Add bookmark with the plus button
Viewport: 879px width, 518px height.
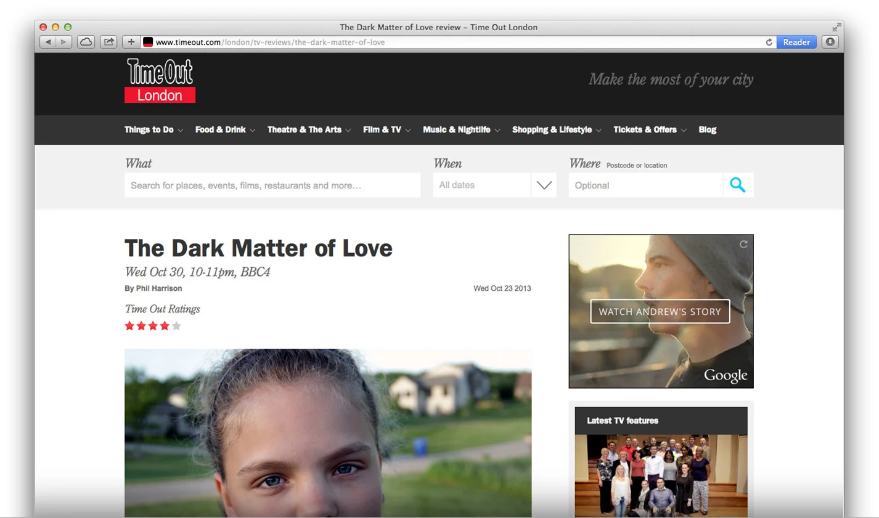[131, 42]
